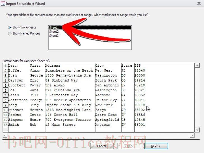This screenshot has height=153, width=204.
Task: Click the 'ZIP' header cell
Action: (x=164, y=66)
